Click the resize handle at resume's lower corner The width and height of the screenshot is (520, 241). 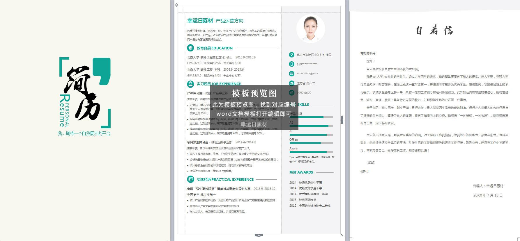[342, 235]
